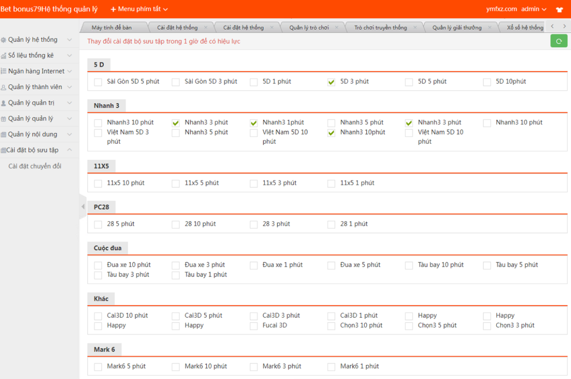Open the admin account dropdown
The image size is (571, 379).
(x=534, y=9)
